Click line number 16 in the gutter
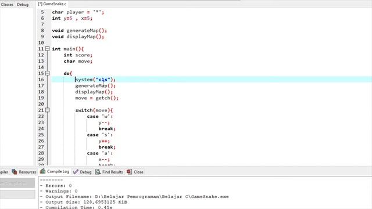The height and width of the screenshot is (209, 372). (41, 80)
